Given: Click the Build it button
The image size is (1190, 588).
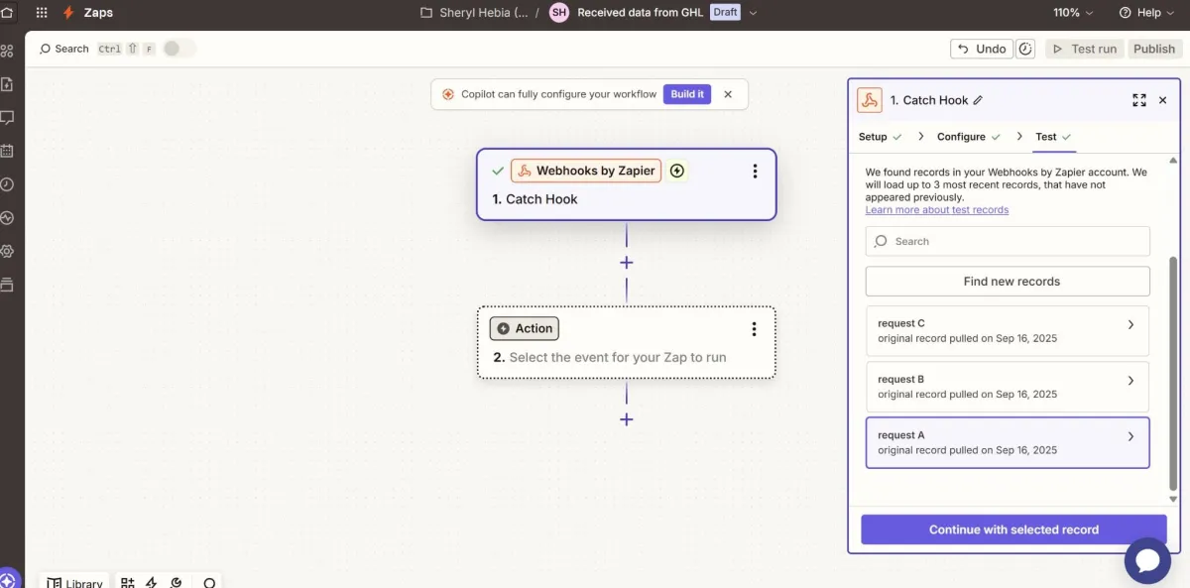Looking at the screenshot, I should click(687, 94).
